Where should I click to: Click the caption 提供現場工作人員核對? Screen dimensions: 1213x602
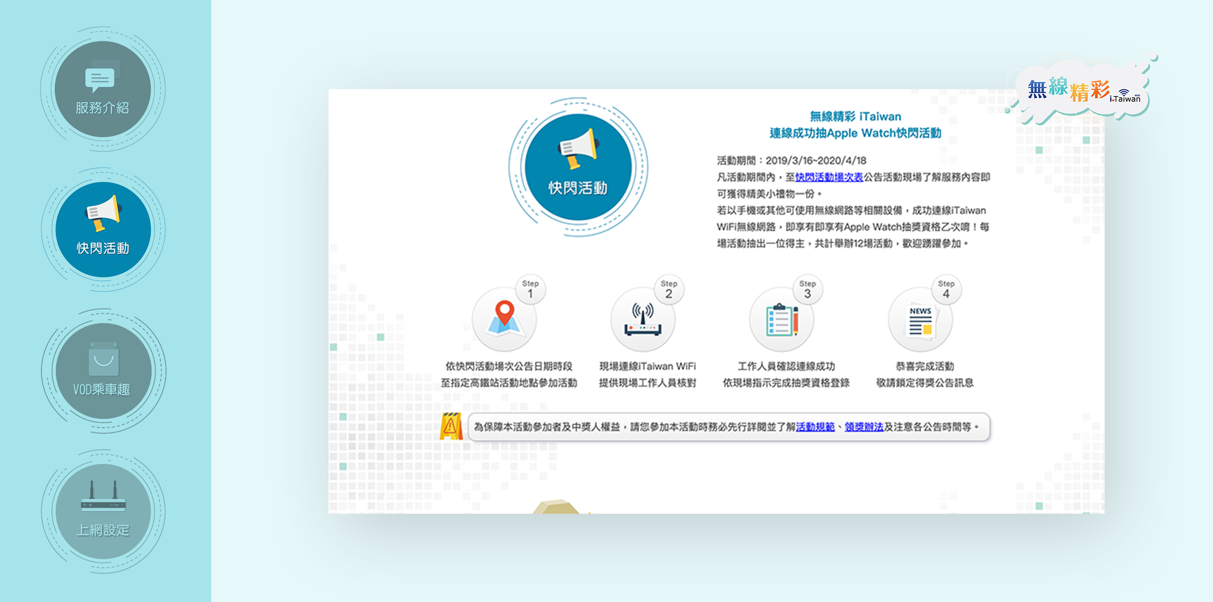point(647,383)
